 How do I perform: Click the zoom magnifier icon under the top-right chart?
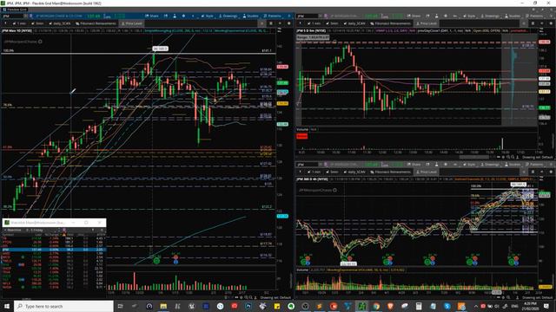coord(507,157)
